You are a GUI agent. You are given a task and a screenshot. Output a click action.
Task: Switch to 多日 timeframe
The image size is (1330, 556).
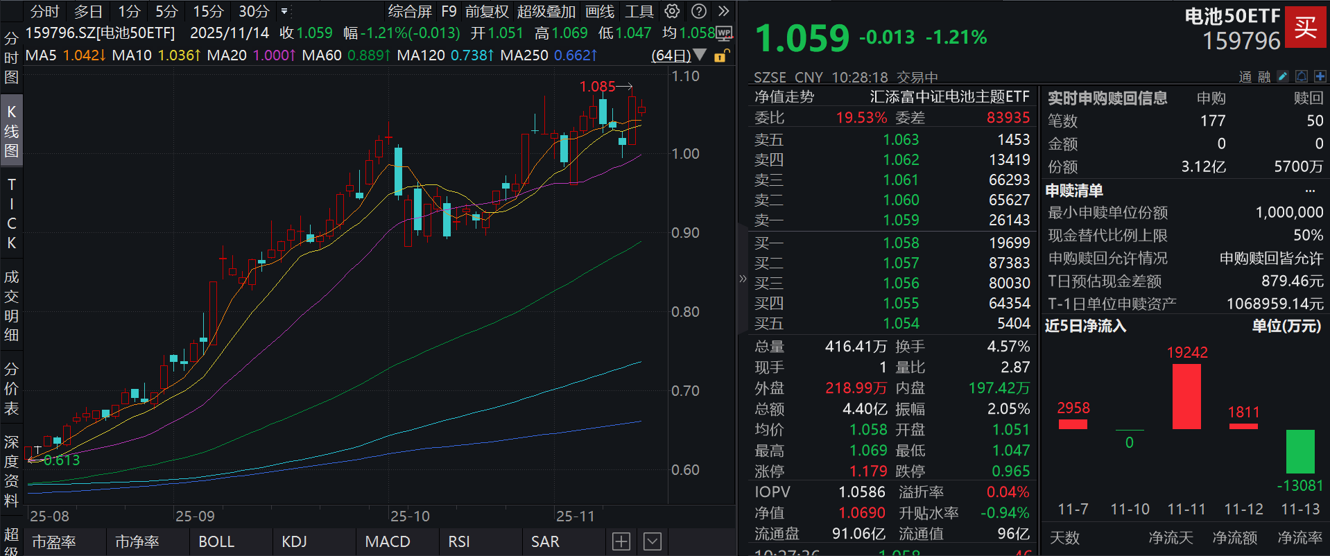pyautogui.click(x=88, y=11)
